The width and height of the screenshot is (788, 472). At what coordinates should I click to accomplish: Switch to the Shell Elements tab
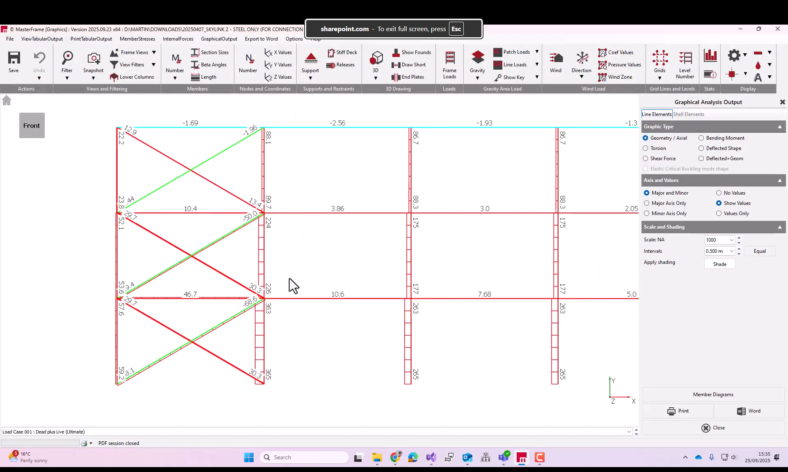click(689, 114)
